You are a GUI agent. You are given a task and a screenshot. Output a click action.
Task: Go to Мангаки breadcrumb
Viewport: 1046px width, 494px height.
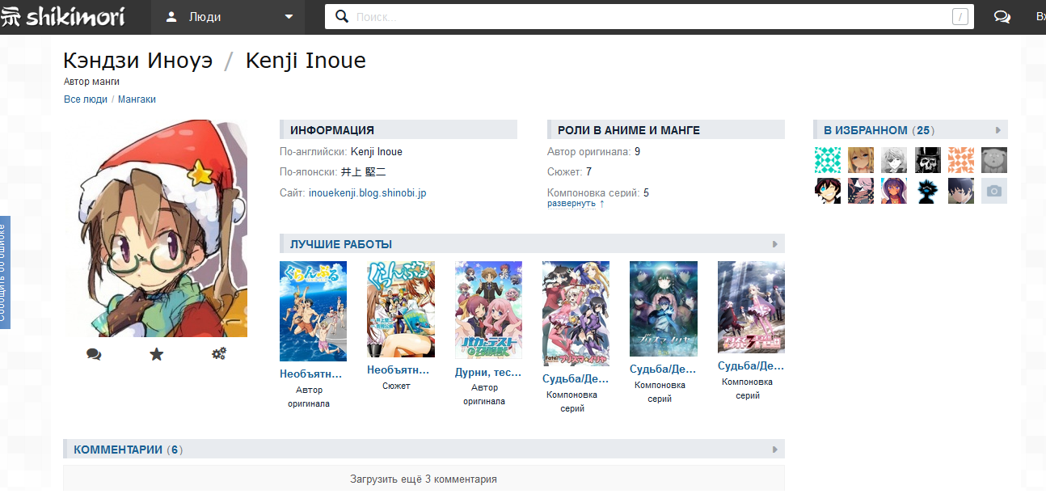[137, 99]
